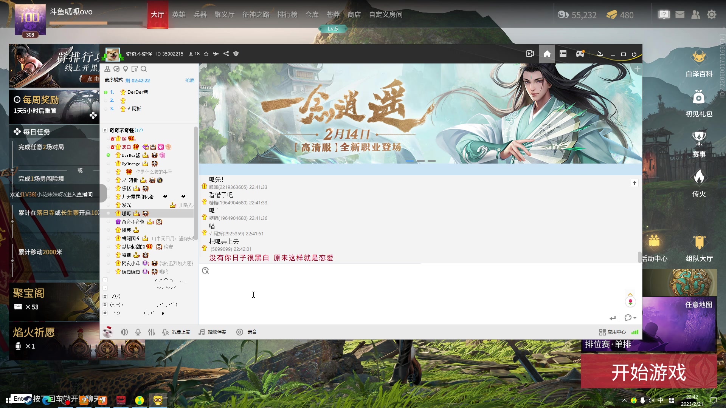Click the power icon of YY window
This screenshot has height=408, width=726.
634,54
